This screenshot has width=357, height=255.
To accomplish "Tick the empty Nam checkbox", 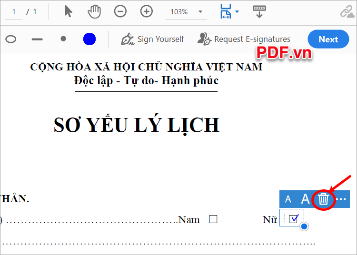I will pos(213,219).
